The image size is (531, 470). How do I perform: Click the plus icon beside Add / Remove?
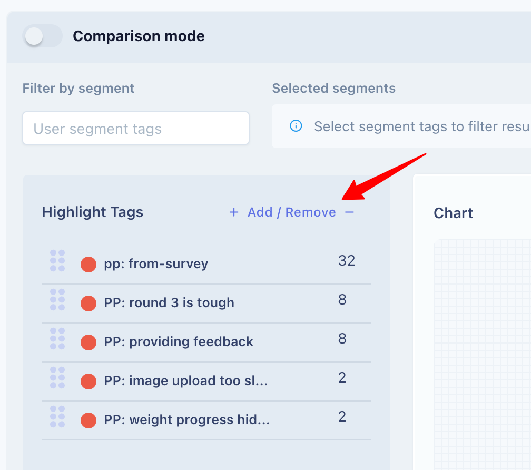point(234,212)
